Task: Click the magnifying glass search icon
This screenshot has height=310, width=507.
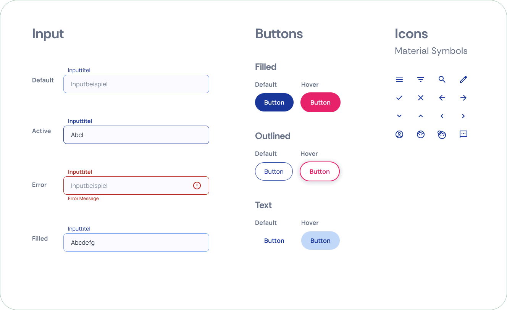Action: (x=442, y=79)
